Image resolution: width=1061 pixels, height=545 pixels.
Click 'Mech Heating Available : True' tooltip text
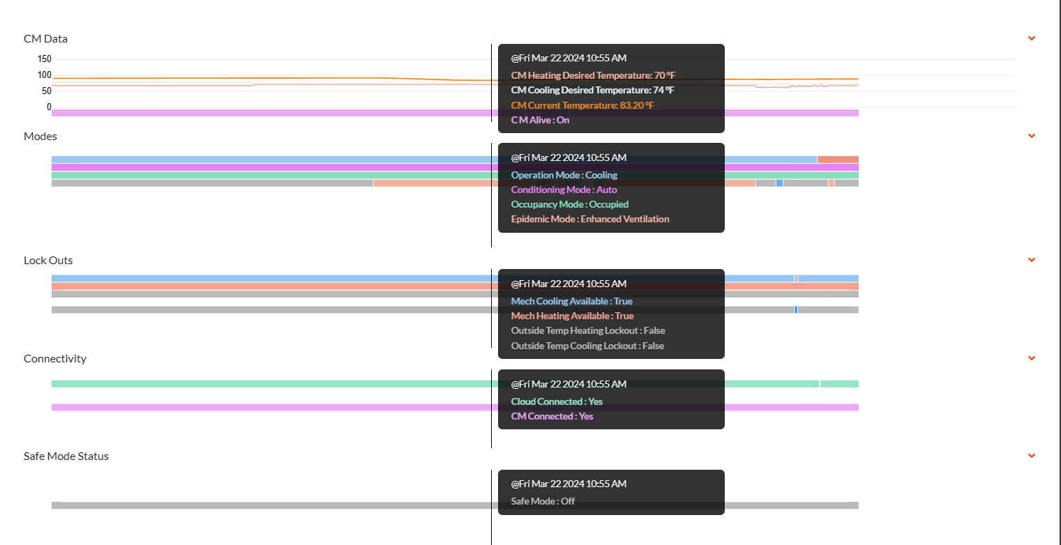[573, 316]
